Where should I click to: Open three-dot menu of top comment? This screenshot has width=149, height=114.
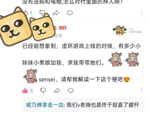[141, 13]
